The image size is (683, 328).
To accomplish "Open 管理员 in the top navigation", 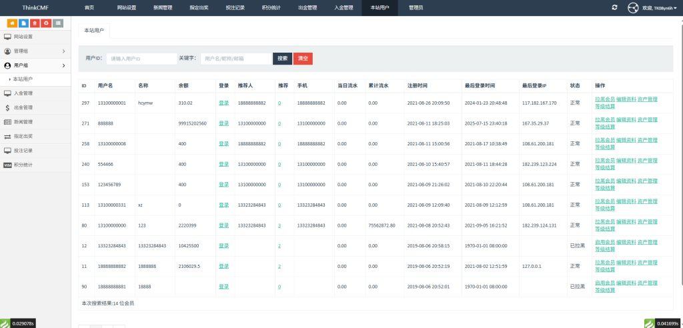I will click(416, 8).
